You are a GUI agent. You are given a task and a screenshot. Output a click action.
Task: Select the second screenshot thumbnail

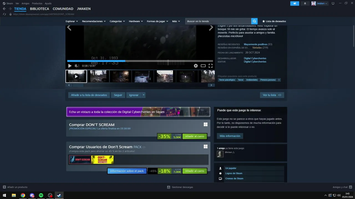pyautogui.click(x=120, y=76)
